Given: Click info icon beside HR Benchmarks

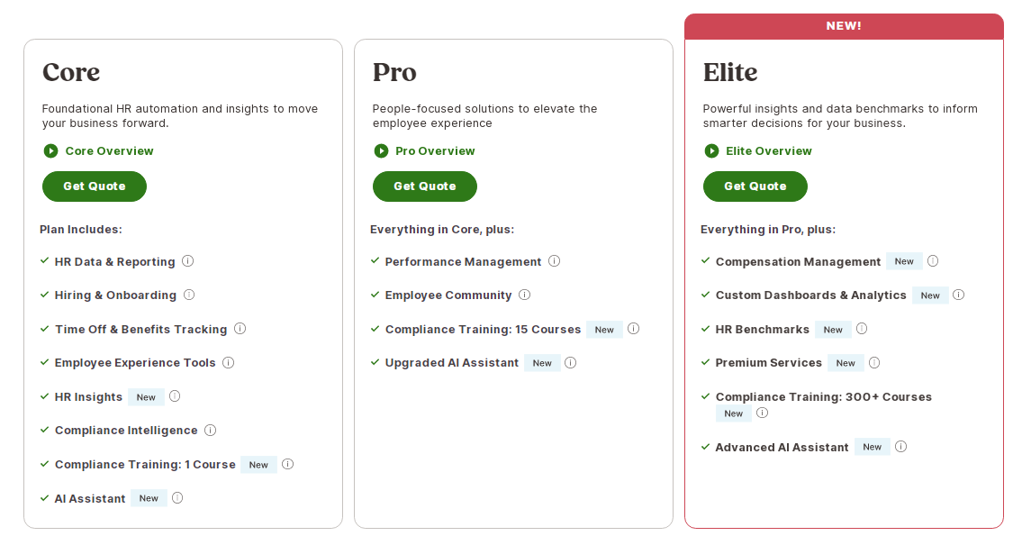Looking at the screenshot, I should [862, 329].
